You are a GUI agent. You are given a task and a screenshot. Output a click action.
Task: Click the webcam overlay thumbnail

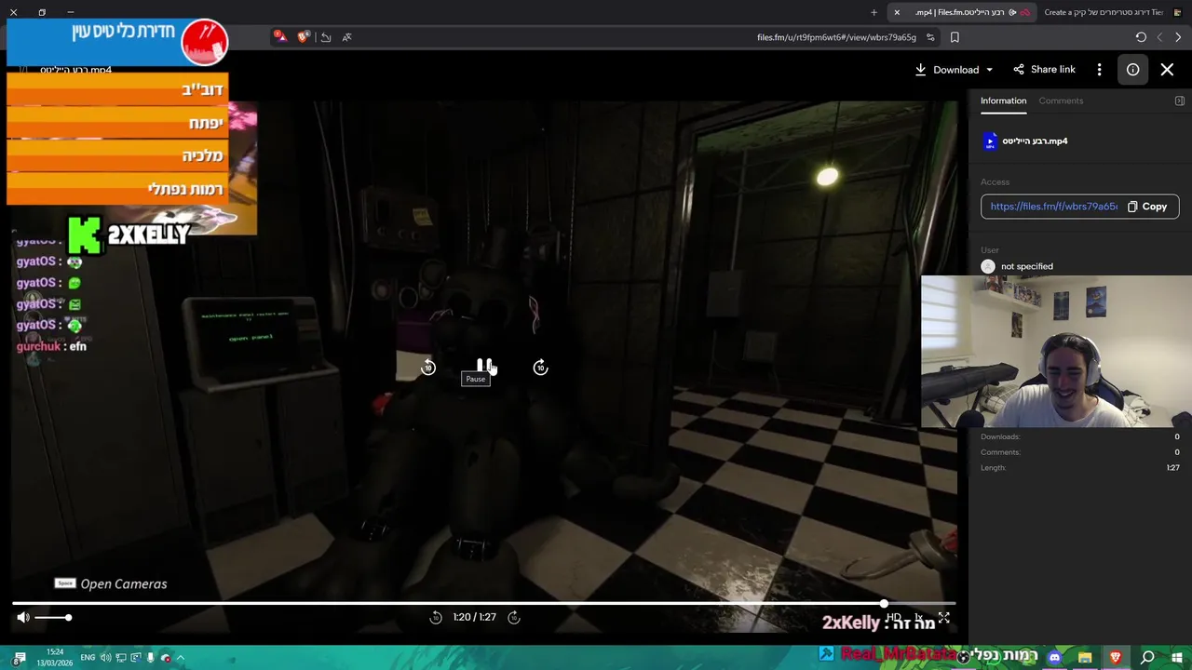point(1056,352)
